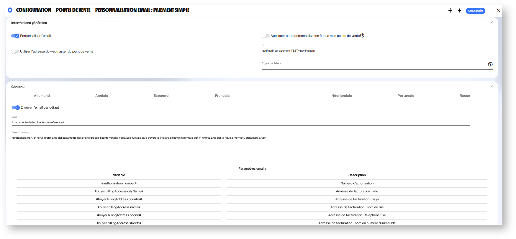Screen dimensions: 516x239
Task: Switch to the Allemand language tab
Action: [42, 96]
